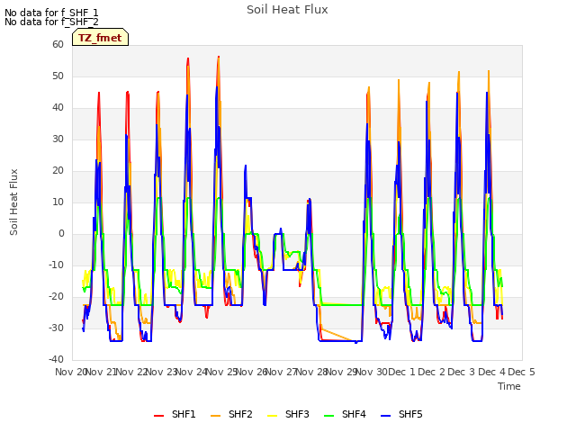576x432 pixels.
Task: Click the 30 y-axis tick label
Action: [x=58, y=139]
